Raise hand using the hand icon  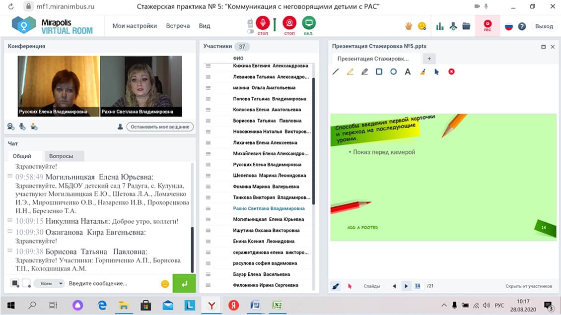click(409, 26)
